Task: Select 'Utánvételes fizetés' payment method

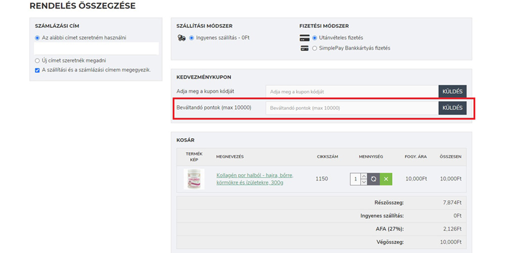Action: pyautogui.click(x=315, y=38)
